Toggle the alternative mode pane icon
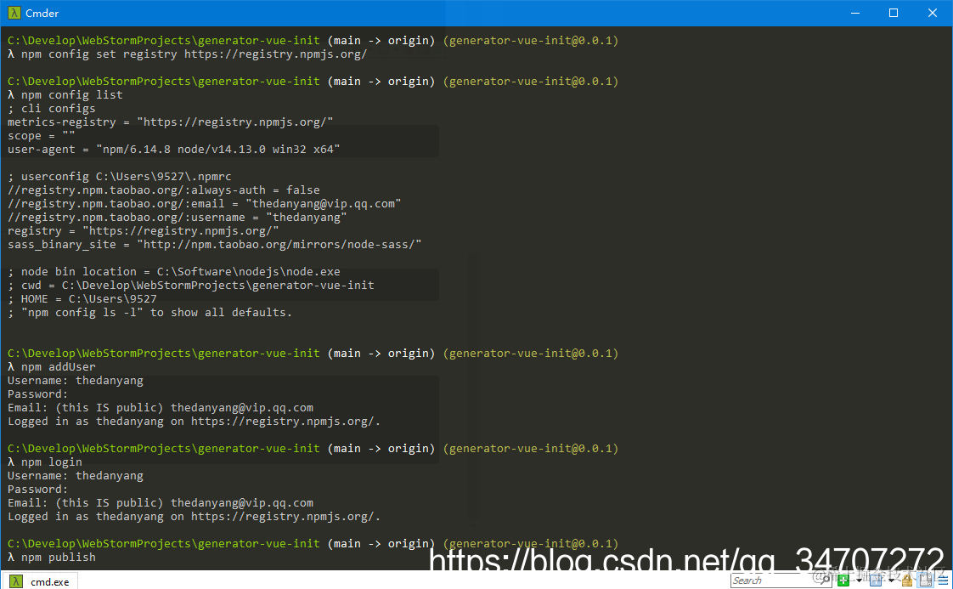 [925, 581]
